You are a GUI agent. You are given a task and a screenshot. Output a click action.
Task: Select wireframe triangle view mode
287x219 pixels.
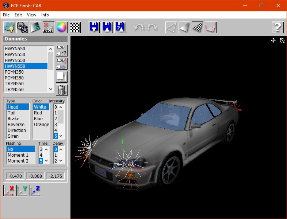(171, 27)
